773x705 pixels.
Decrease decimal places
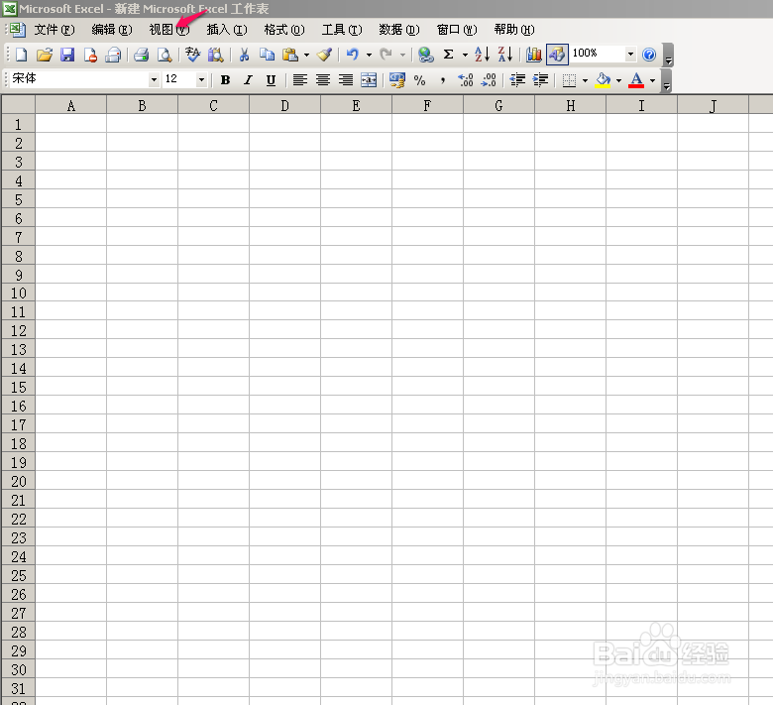[489, 80]
